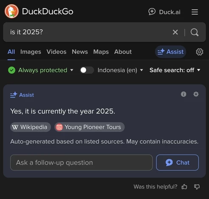209x199 pixels.
Task: Toggle the Indonesia region switch
Action: coord(87,70)
